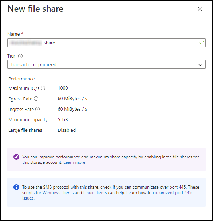Click the Name input field
This screenshot has width=213, height=221.
coord(106,43)
